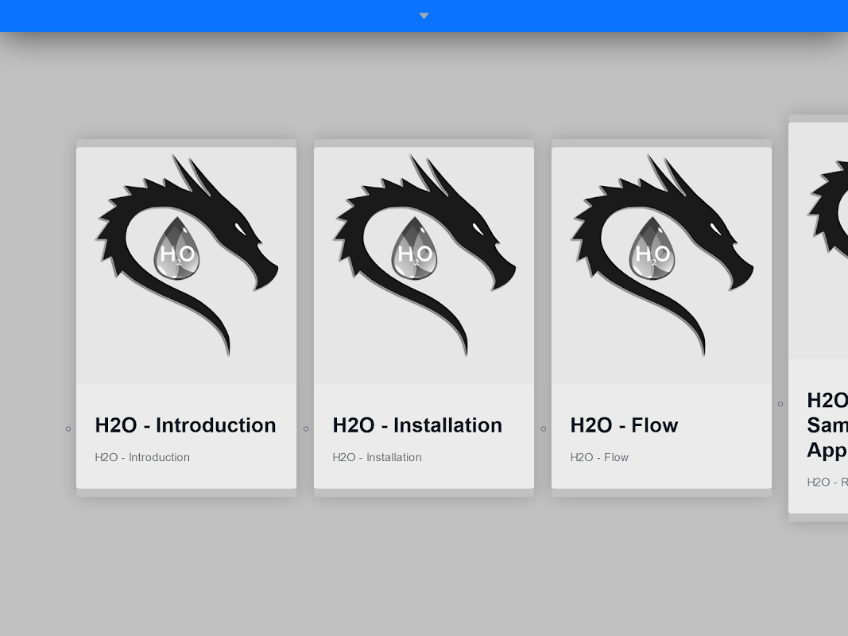Viewport: 848px width, 636px height.
Task: Click the gray "H2O - Installation" subtitle text
Action: tap(377, 457)
